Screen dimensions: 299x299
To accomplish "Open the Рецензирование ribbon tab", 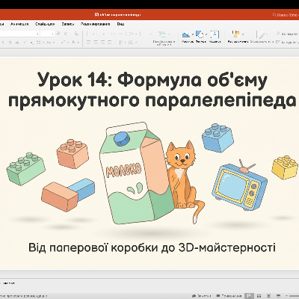I will [x=96, y=24].
